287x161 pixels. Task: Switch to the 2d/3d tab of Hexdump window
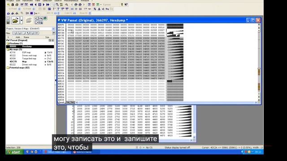[70, 102]
